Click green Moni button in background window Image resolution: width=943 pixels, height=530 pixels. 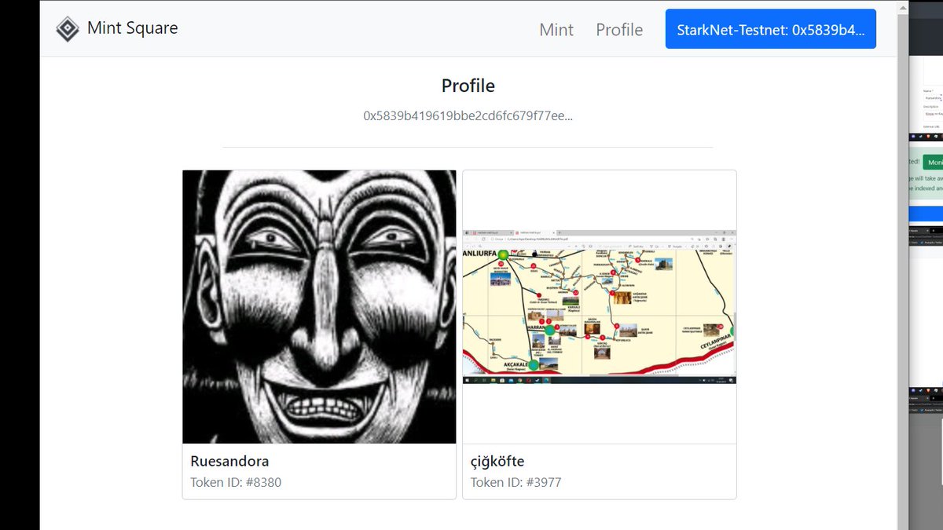tap(933, 163)
